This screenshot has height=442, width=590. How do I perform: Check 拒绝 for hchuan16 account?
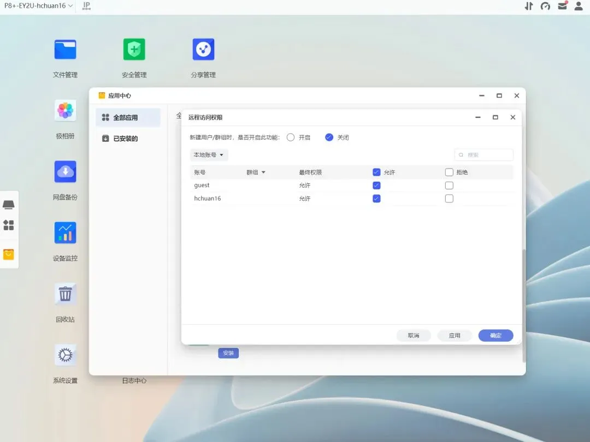click(449, 199)
